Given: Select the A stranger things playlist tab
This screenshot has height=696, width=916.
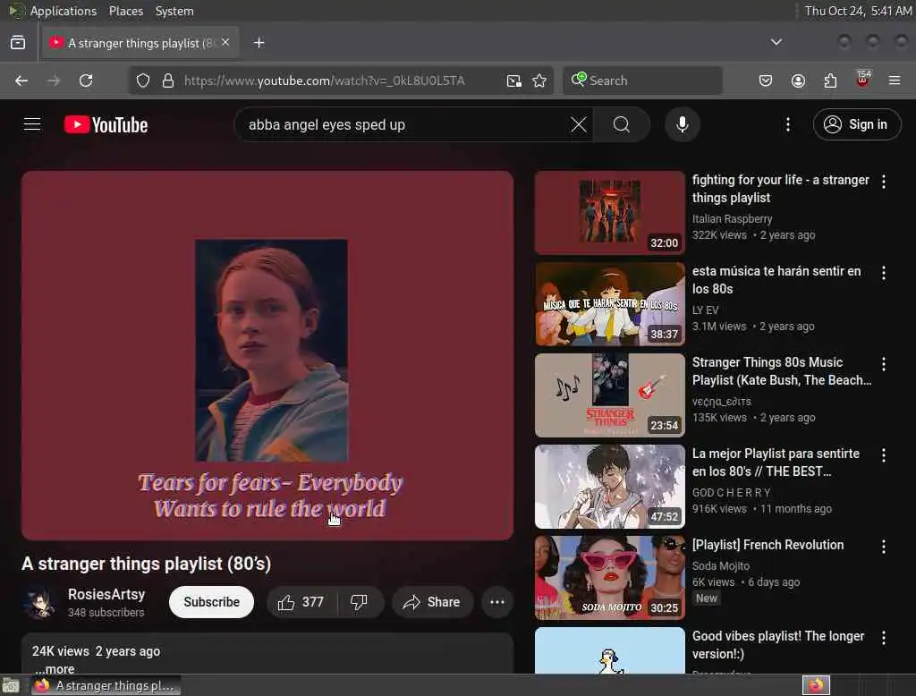Looking at the screenshot, I should click(x=139, y=43).
